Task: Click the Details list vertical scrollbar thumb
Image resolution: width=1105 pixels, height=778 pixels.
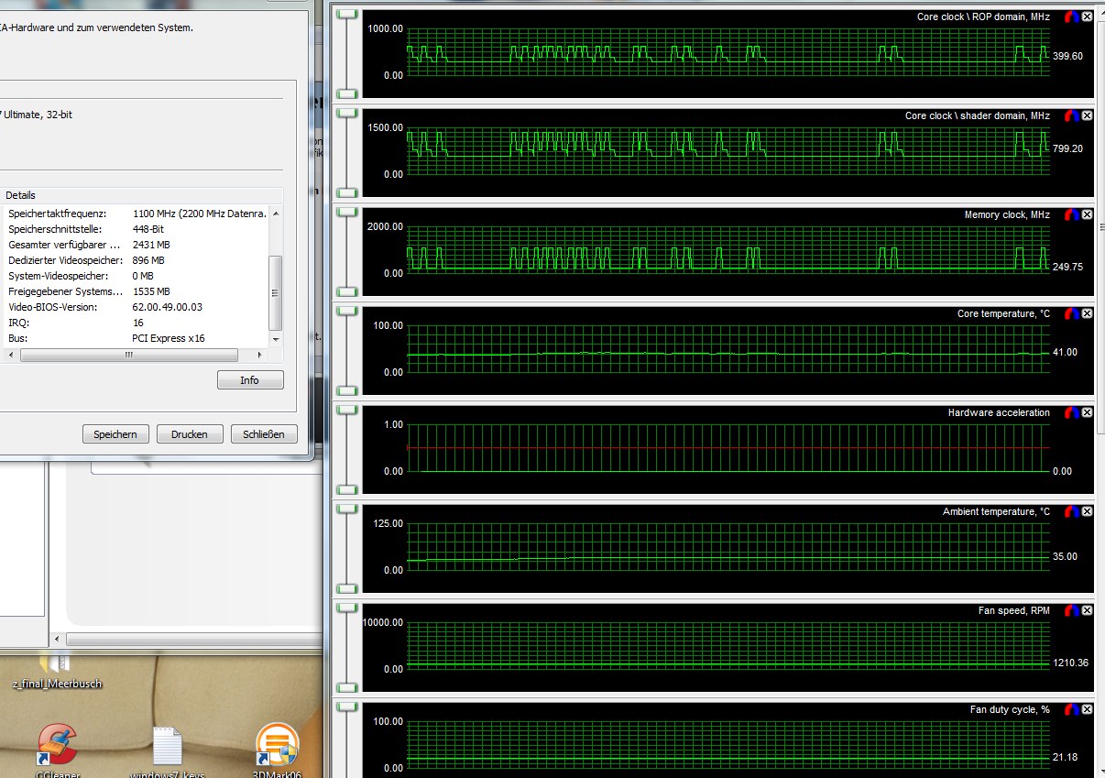Action: click(x=276, y=292)
